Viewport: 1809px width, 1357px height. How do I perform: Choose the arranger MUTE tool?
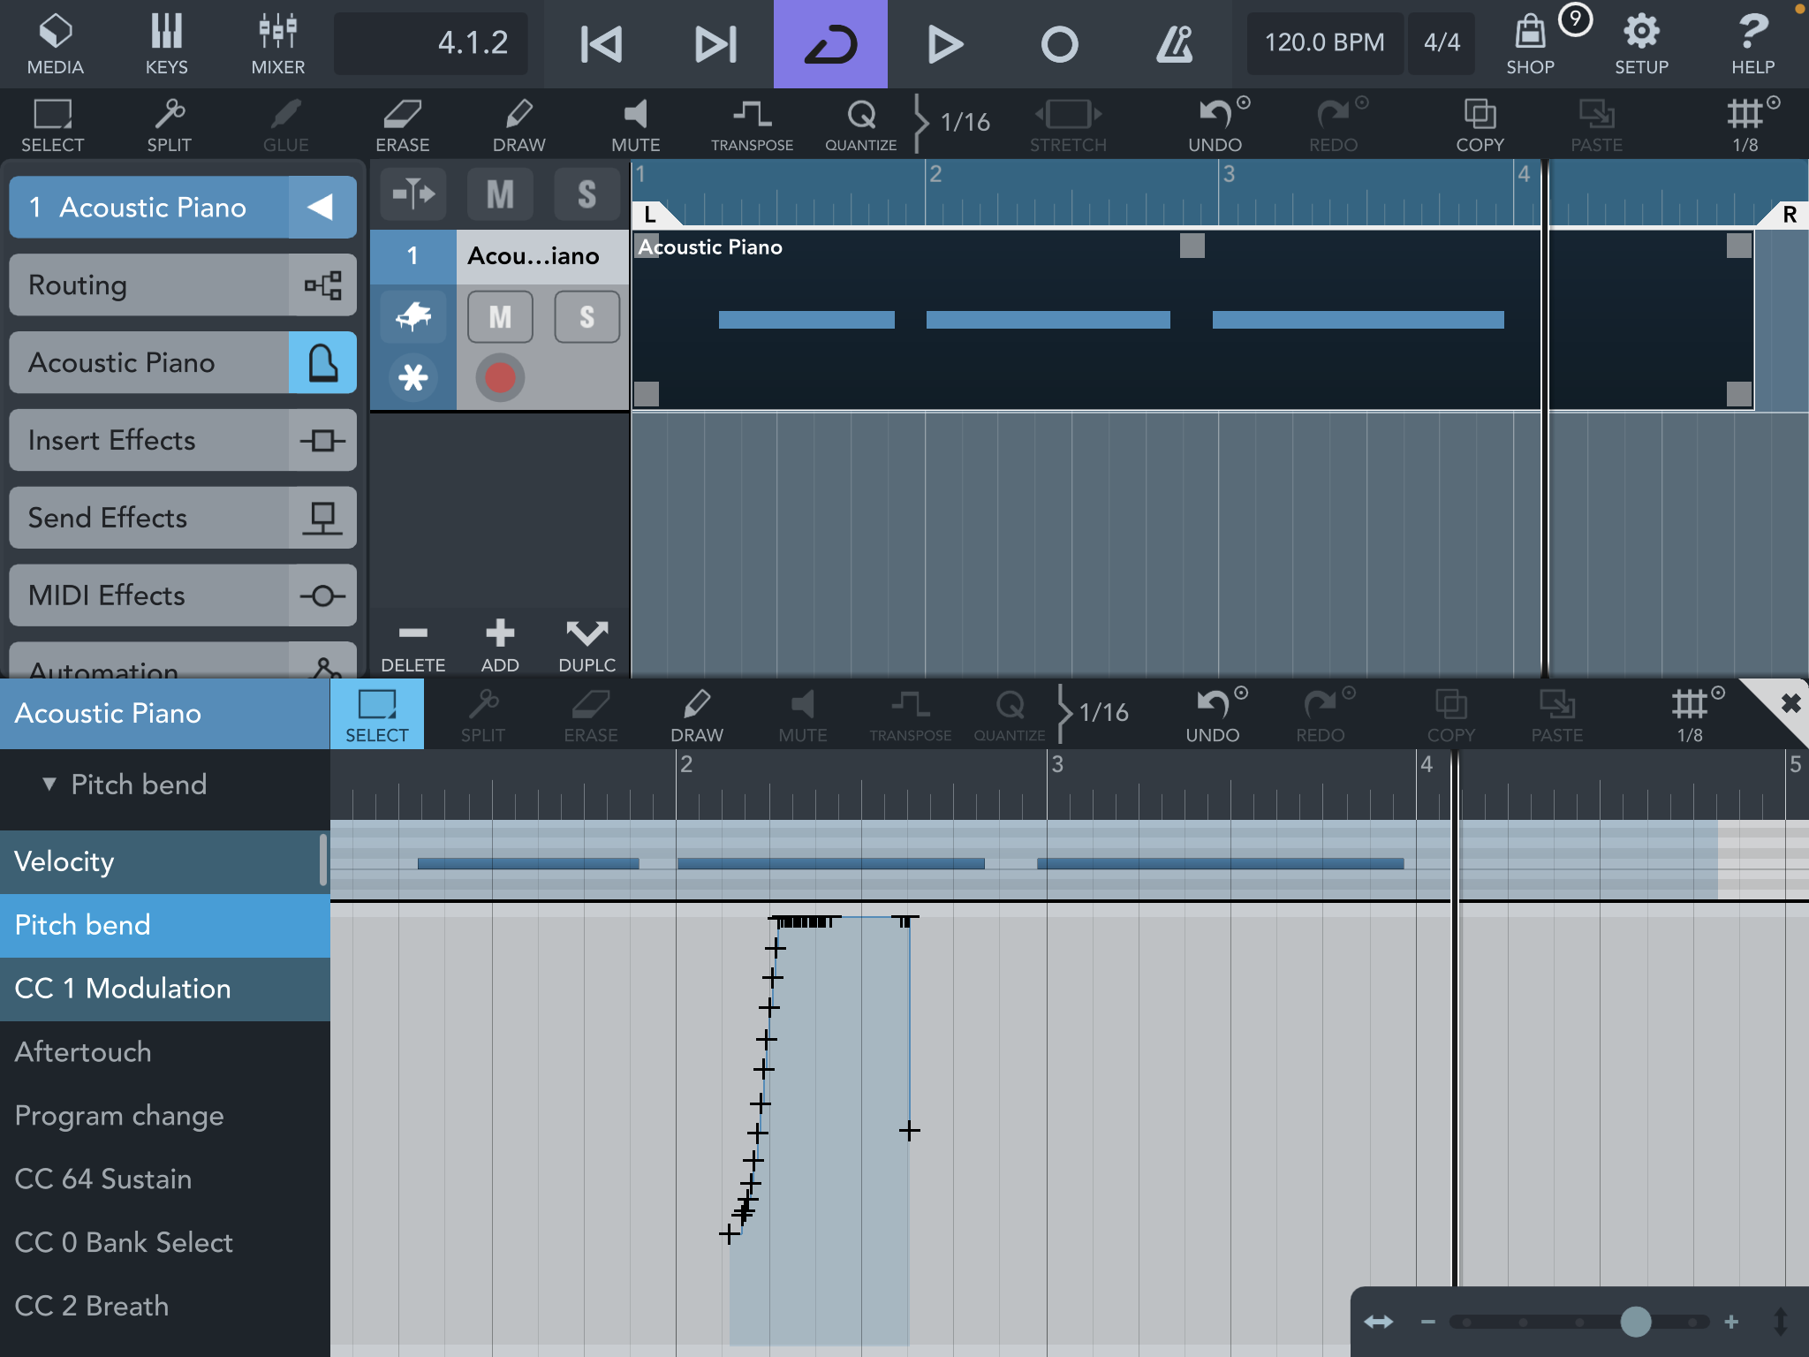pos(635,125)
